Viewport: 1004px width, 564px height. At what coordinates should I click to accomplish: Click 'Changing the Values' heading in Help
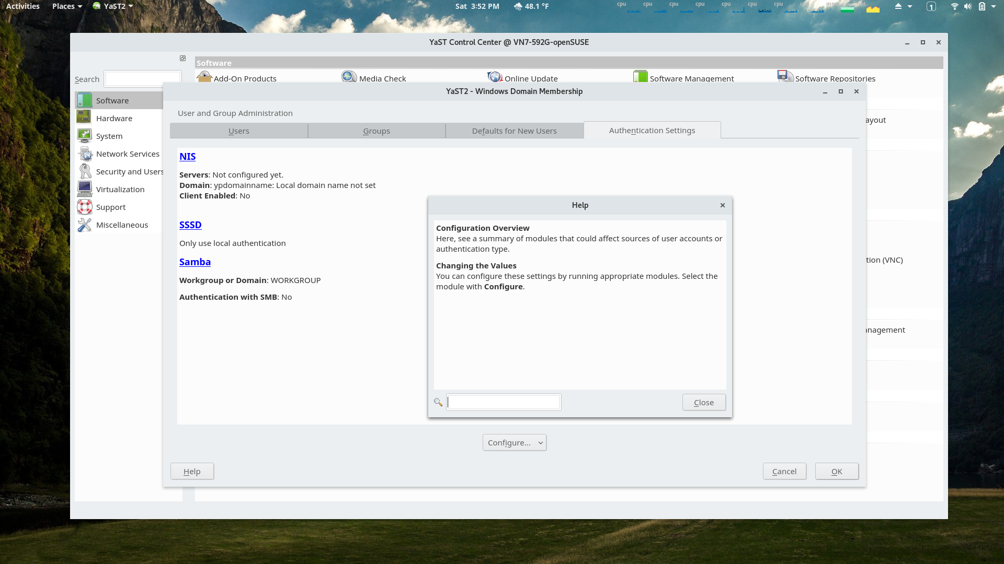476,265
